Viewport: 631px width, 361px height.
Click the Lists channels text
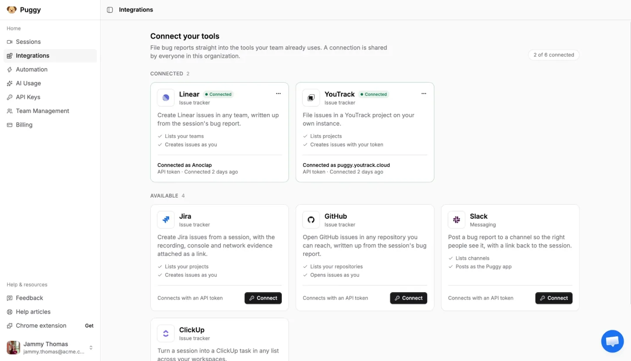[x=472, y=258]
